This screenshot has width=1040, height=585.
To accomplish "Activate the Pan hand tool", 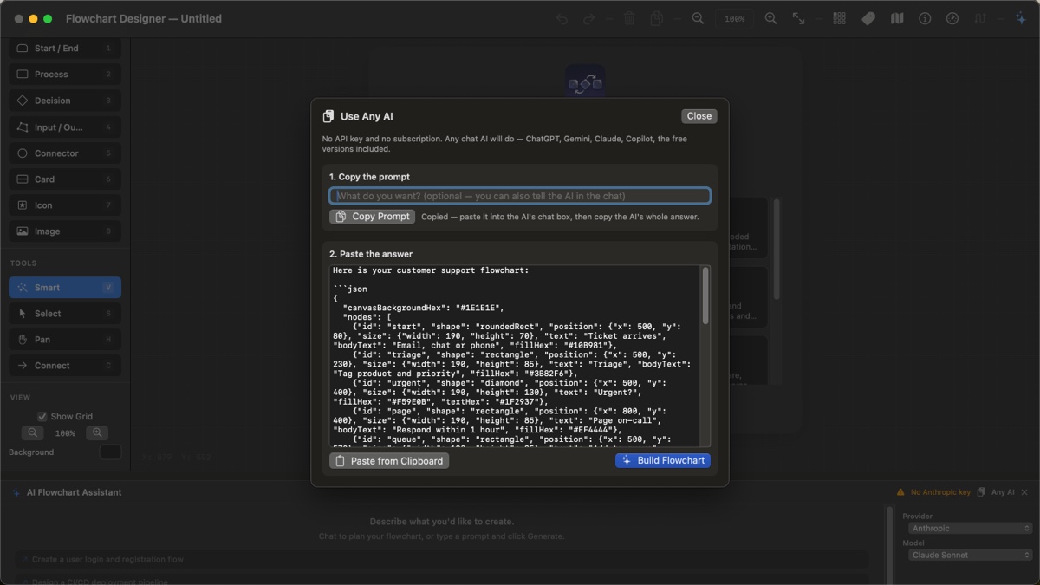I will pos(65,340).
